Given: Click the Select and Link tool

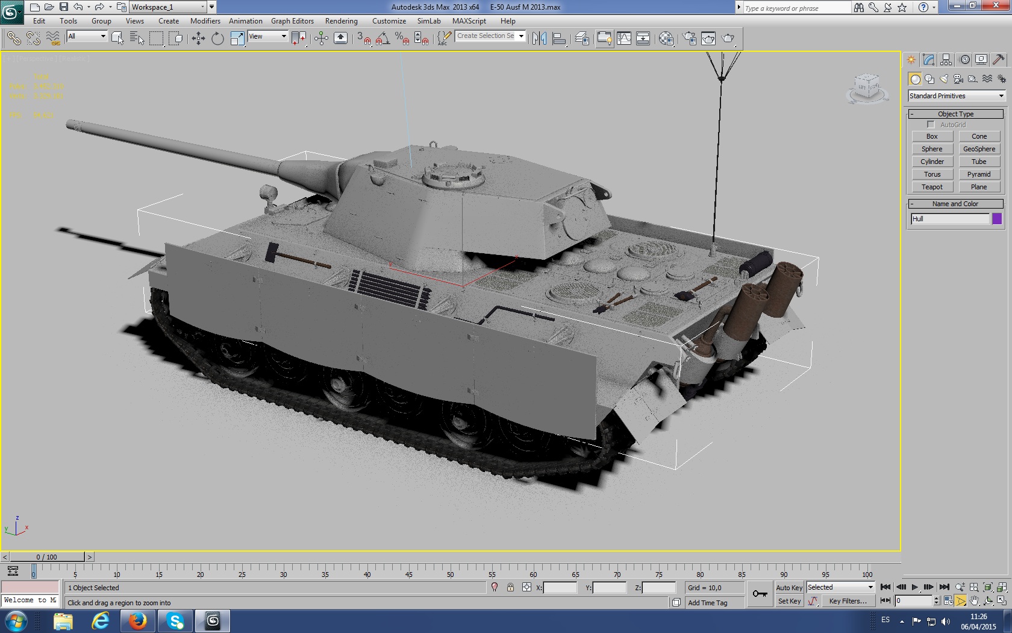Looking at the screenshot, I should tap(13, 39).
